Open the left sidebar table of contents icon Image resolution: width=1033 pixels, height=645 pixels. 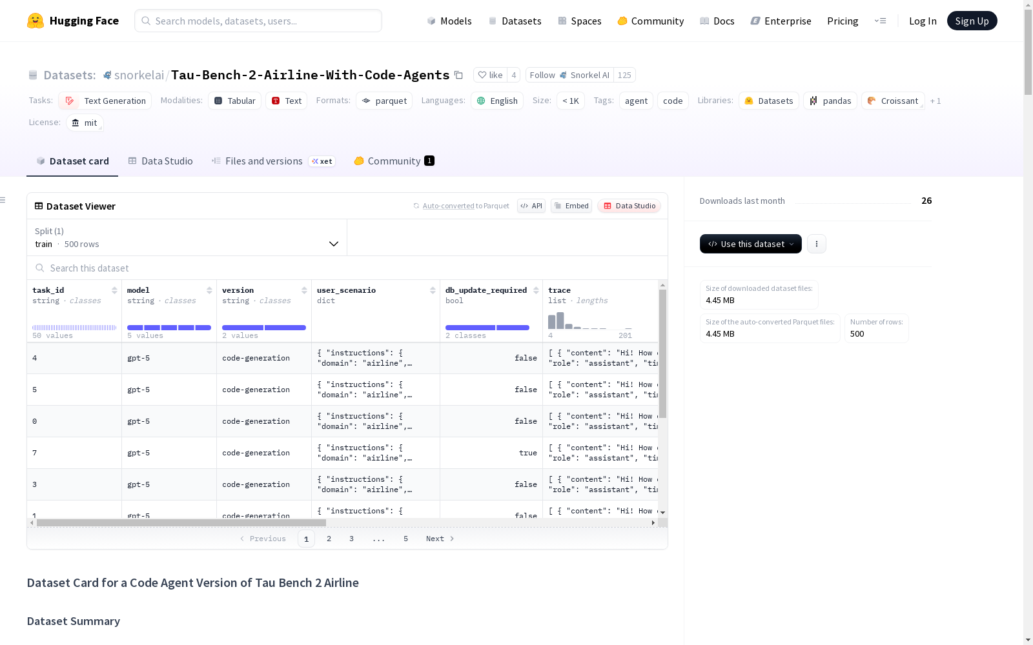3,200
